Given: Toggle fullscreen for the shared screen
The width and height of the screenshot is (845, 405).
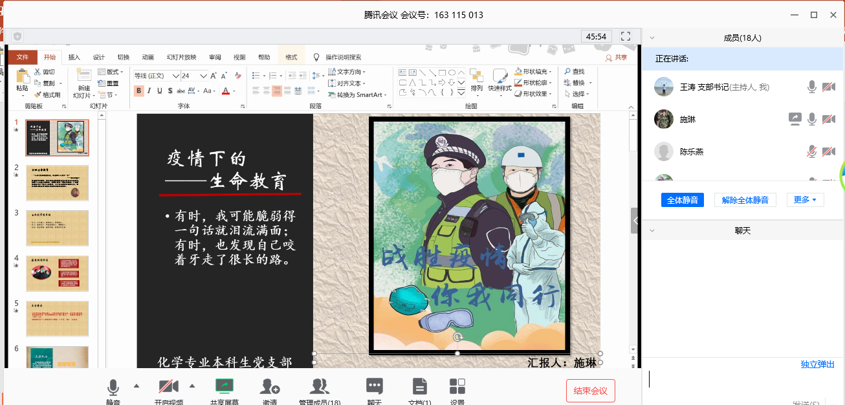Looking at the screenshot, I should coord(626,36).
